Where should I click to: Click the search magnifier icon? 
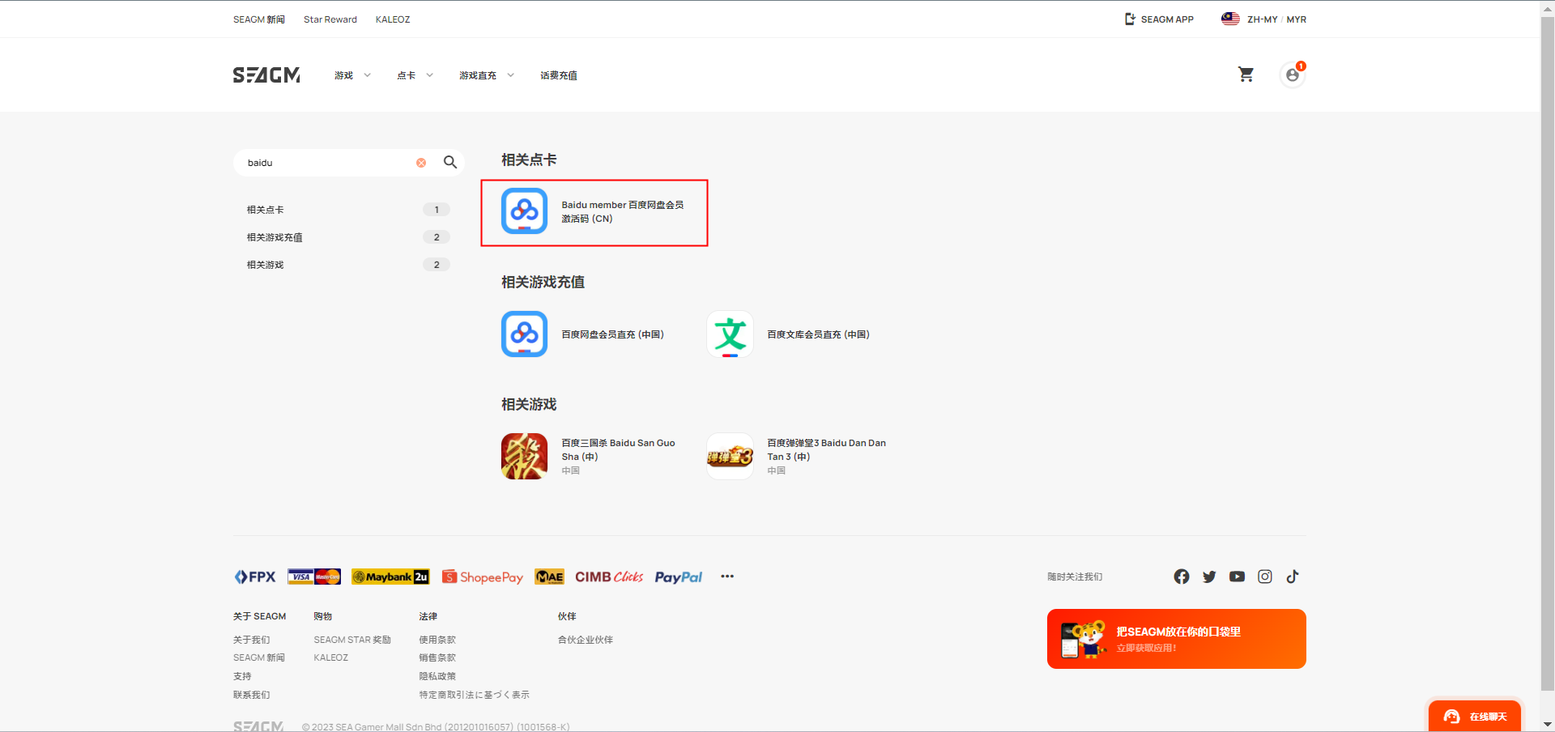(450, 162)
